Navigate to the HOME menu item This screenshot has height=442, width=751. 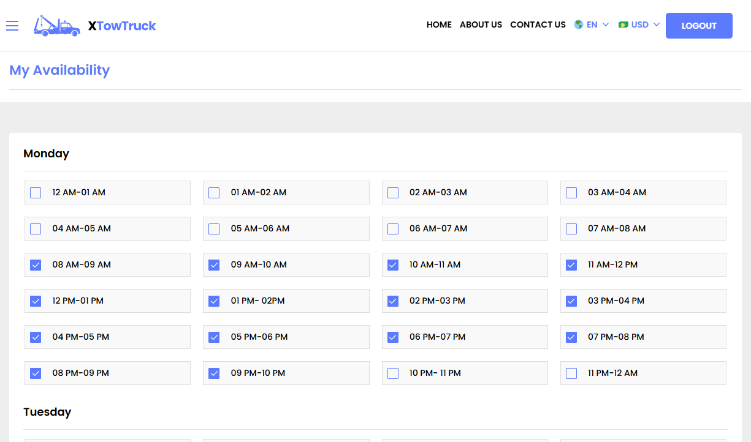(x=439, y=25)
